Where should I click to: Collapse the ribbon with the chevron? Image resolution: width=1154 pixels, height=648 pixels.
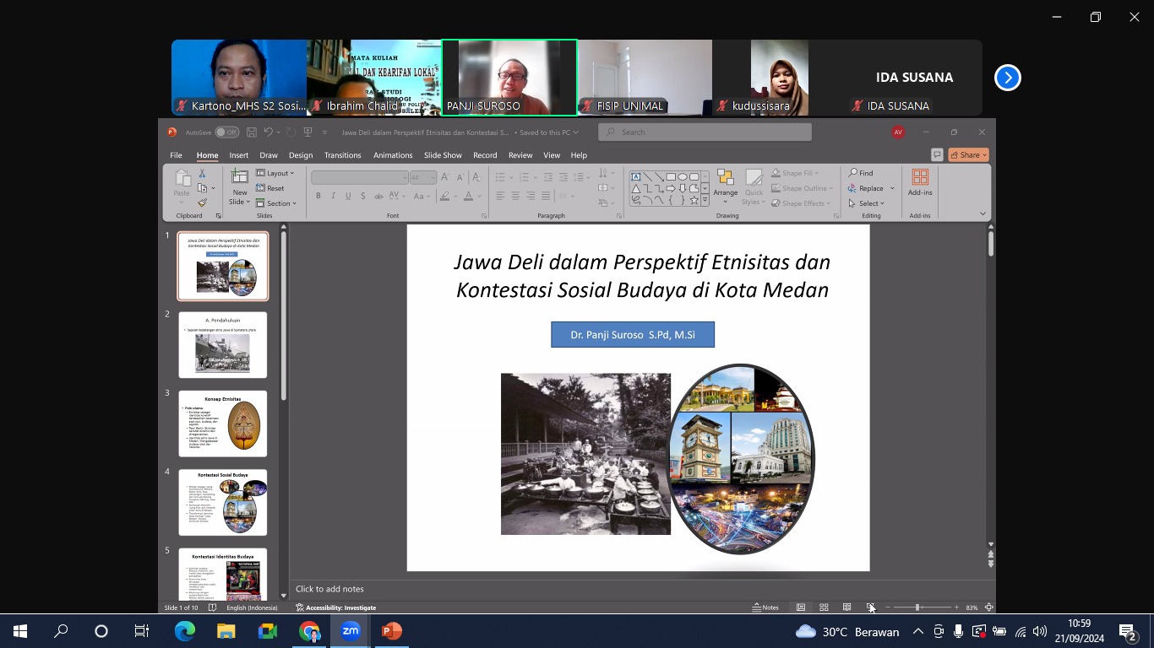983,213
